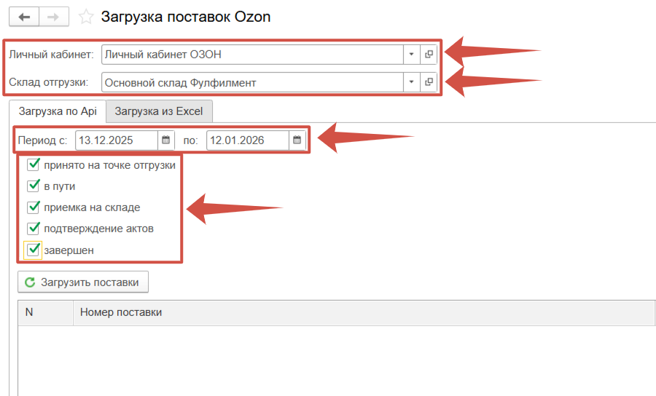Uncheck the 'завершен' status checkbox
This screenshot has width=656, height=396.
coord(33,250)
